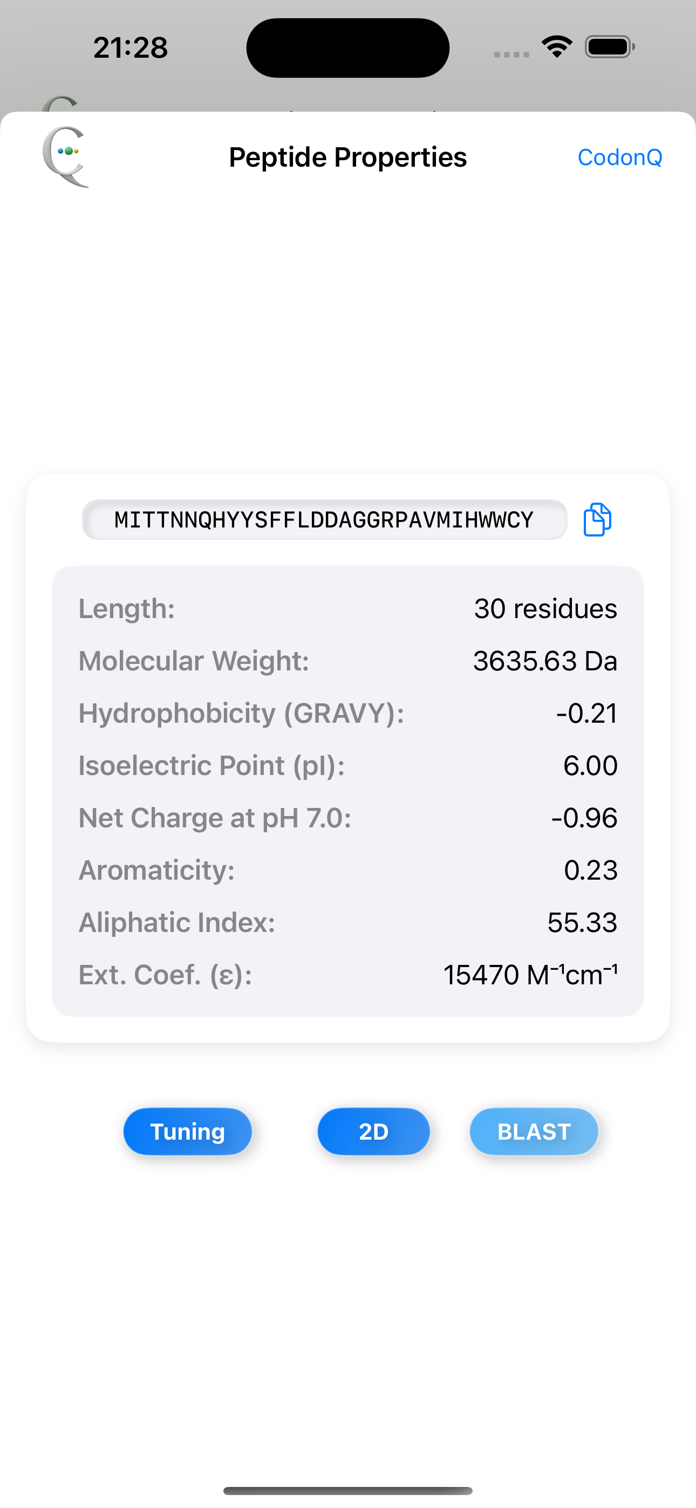The width and height of the screenshot is (696, 1508).
Task: Tap the Hydrophobicity (GRAVY) label
Action: (241, 713)
